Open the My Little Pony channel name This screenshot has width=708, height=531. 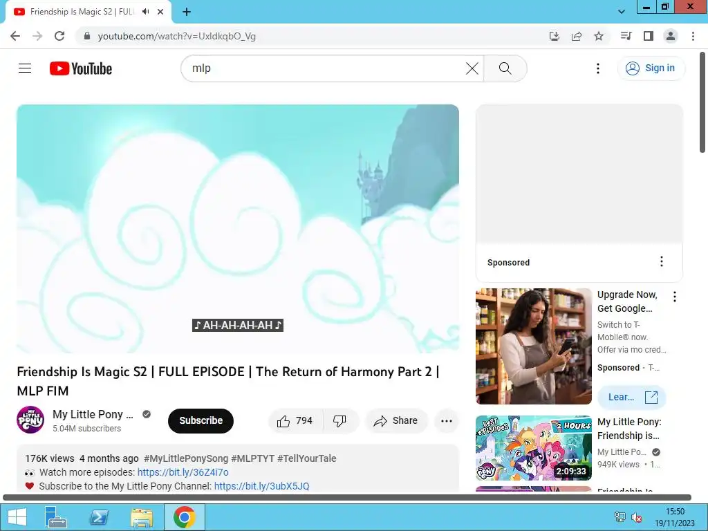click(93, 414)
